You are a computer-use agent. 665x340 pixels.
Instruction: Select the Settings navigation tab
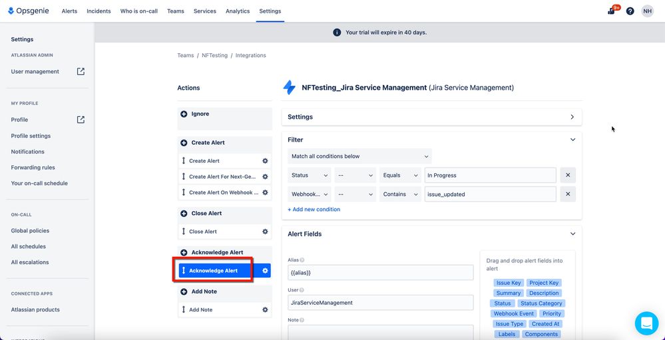(270, 11)
